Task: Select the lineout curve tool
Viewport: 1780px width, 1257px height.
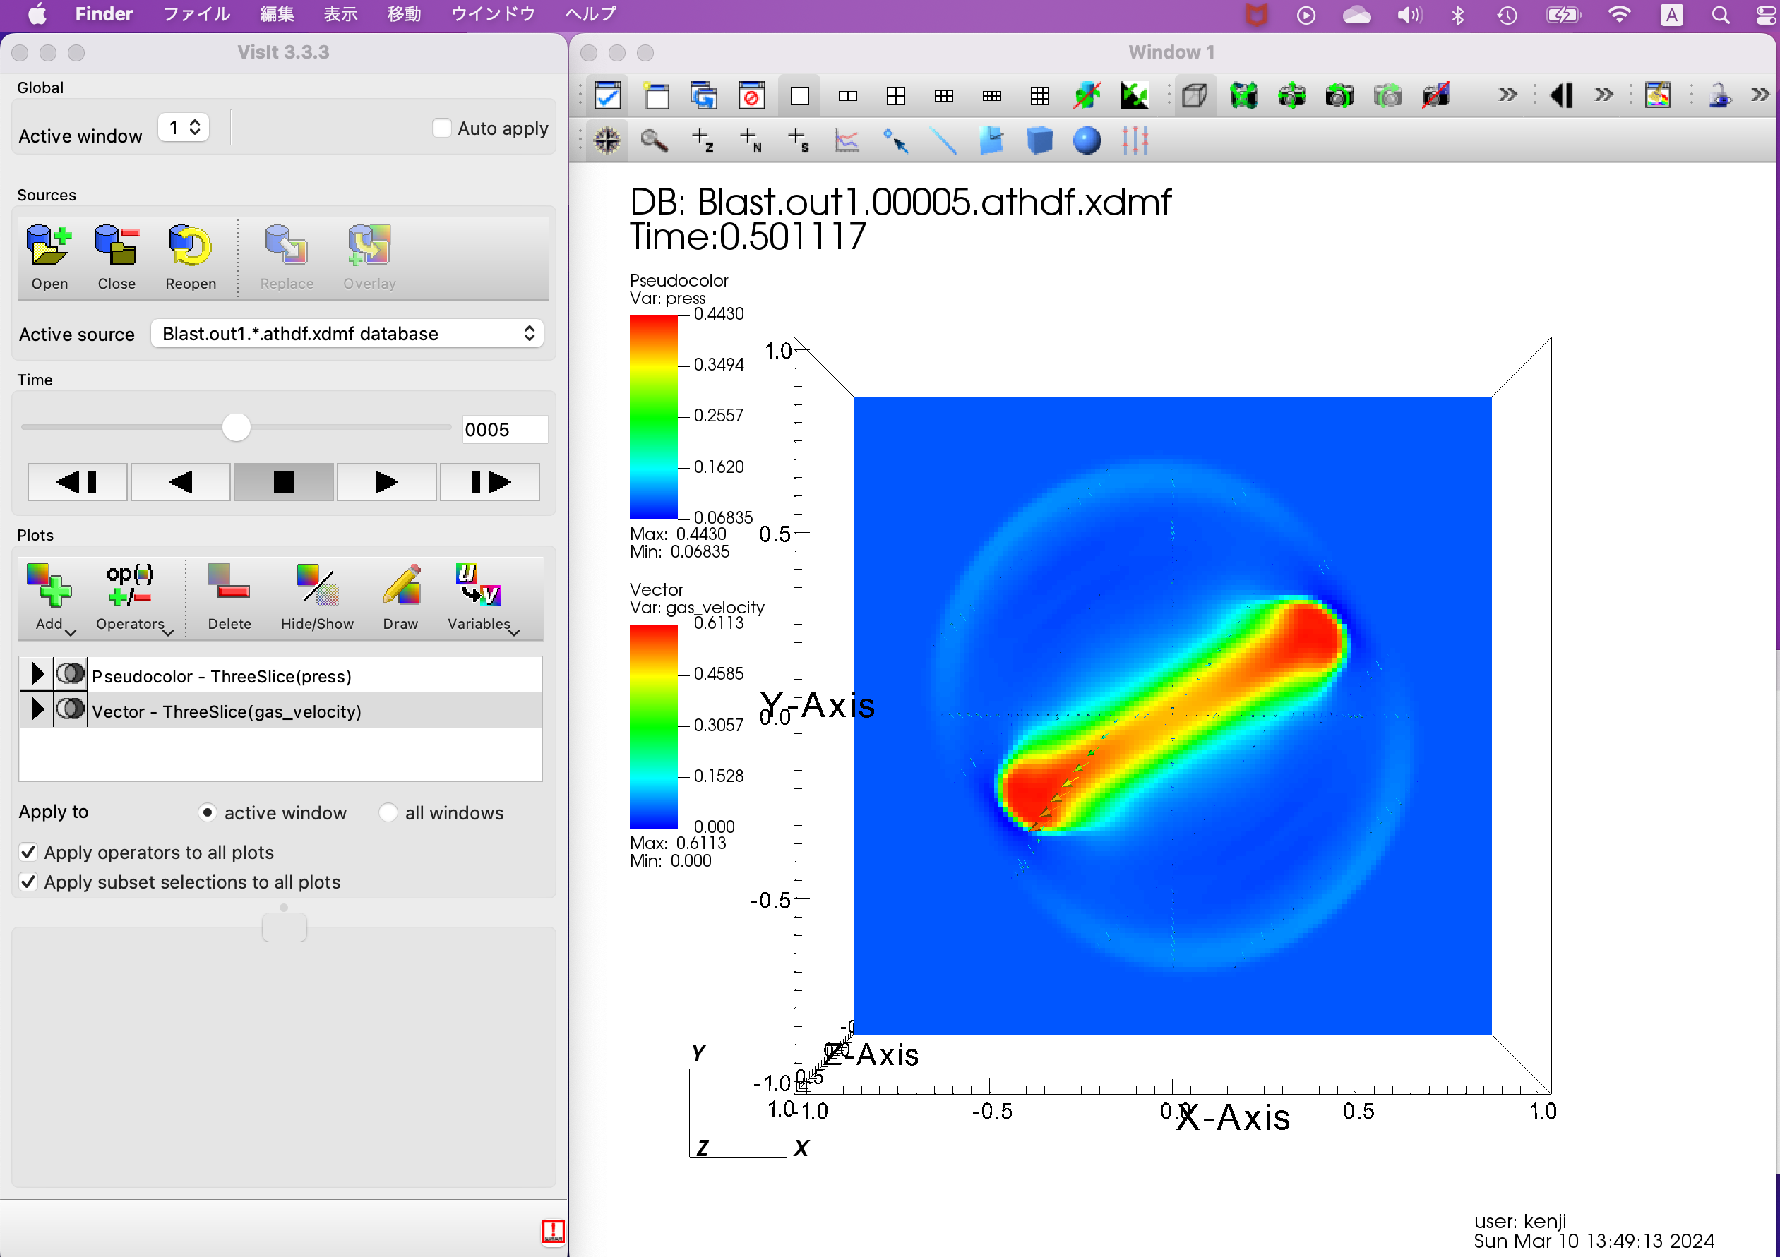Action: pyautogui.click(x=846, y=140)
